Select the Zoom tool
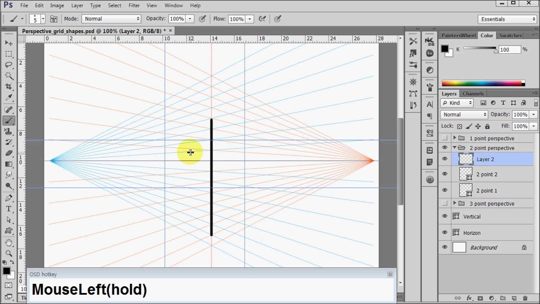 [8, 253]
